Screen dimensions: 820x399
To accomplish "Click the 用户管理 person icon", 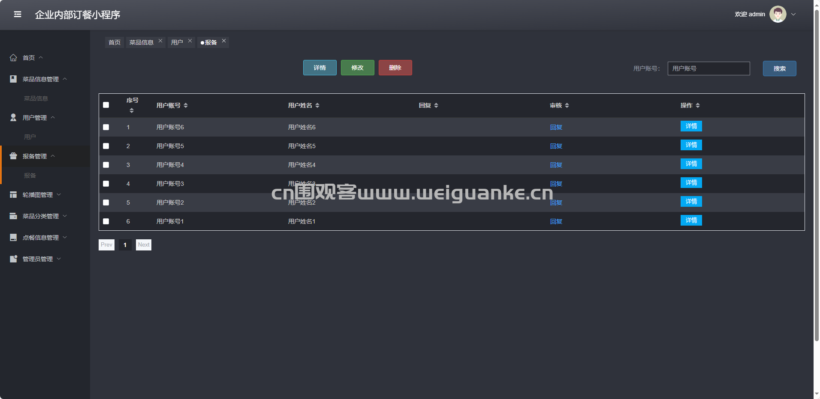I will point(13,118).
